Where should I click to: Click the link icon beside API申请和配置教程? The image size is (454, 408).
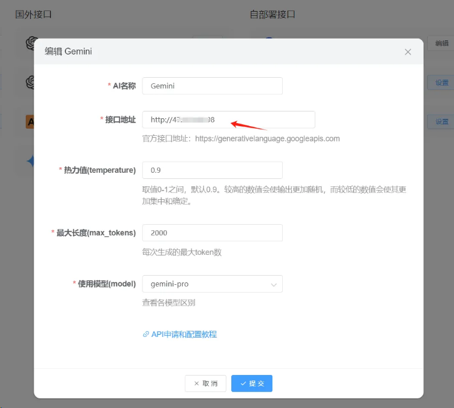[x=145, y=334]
